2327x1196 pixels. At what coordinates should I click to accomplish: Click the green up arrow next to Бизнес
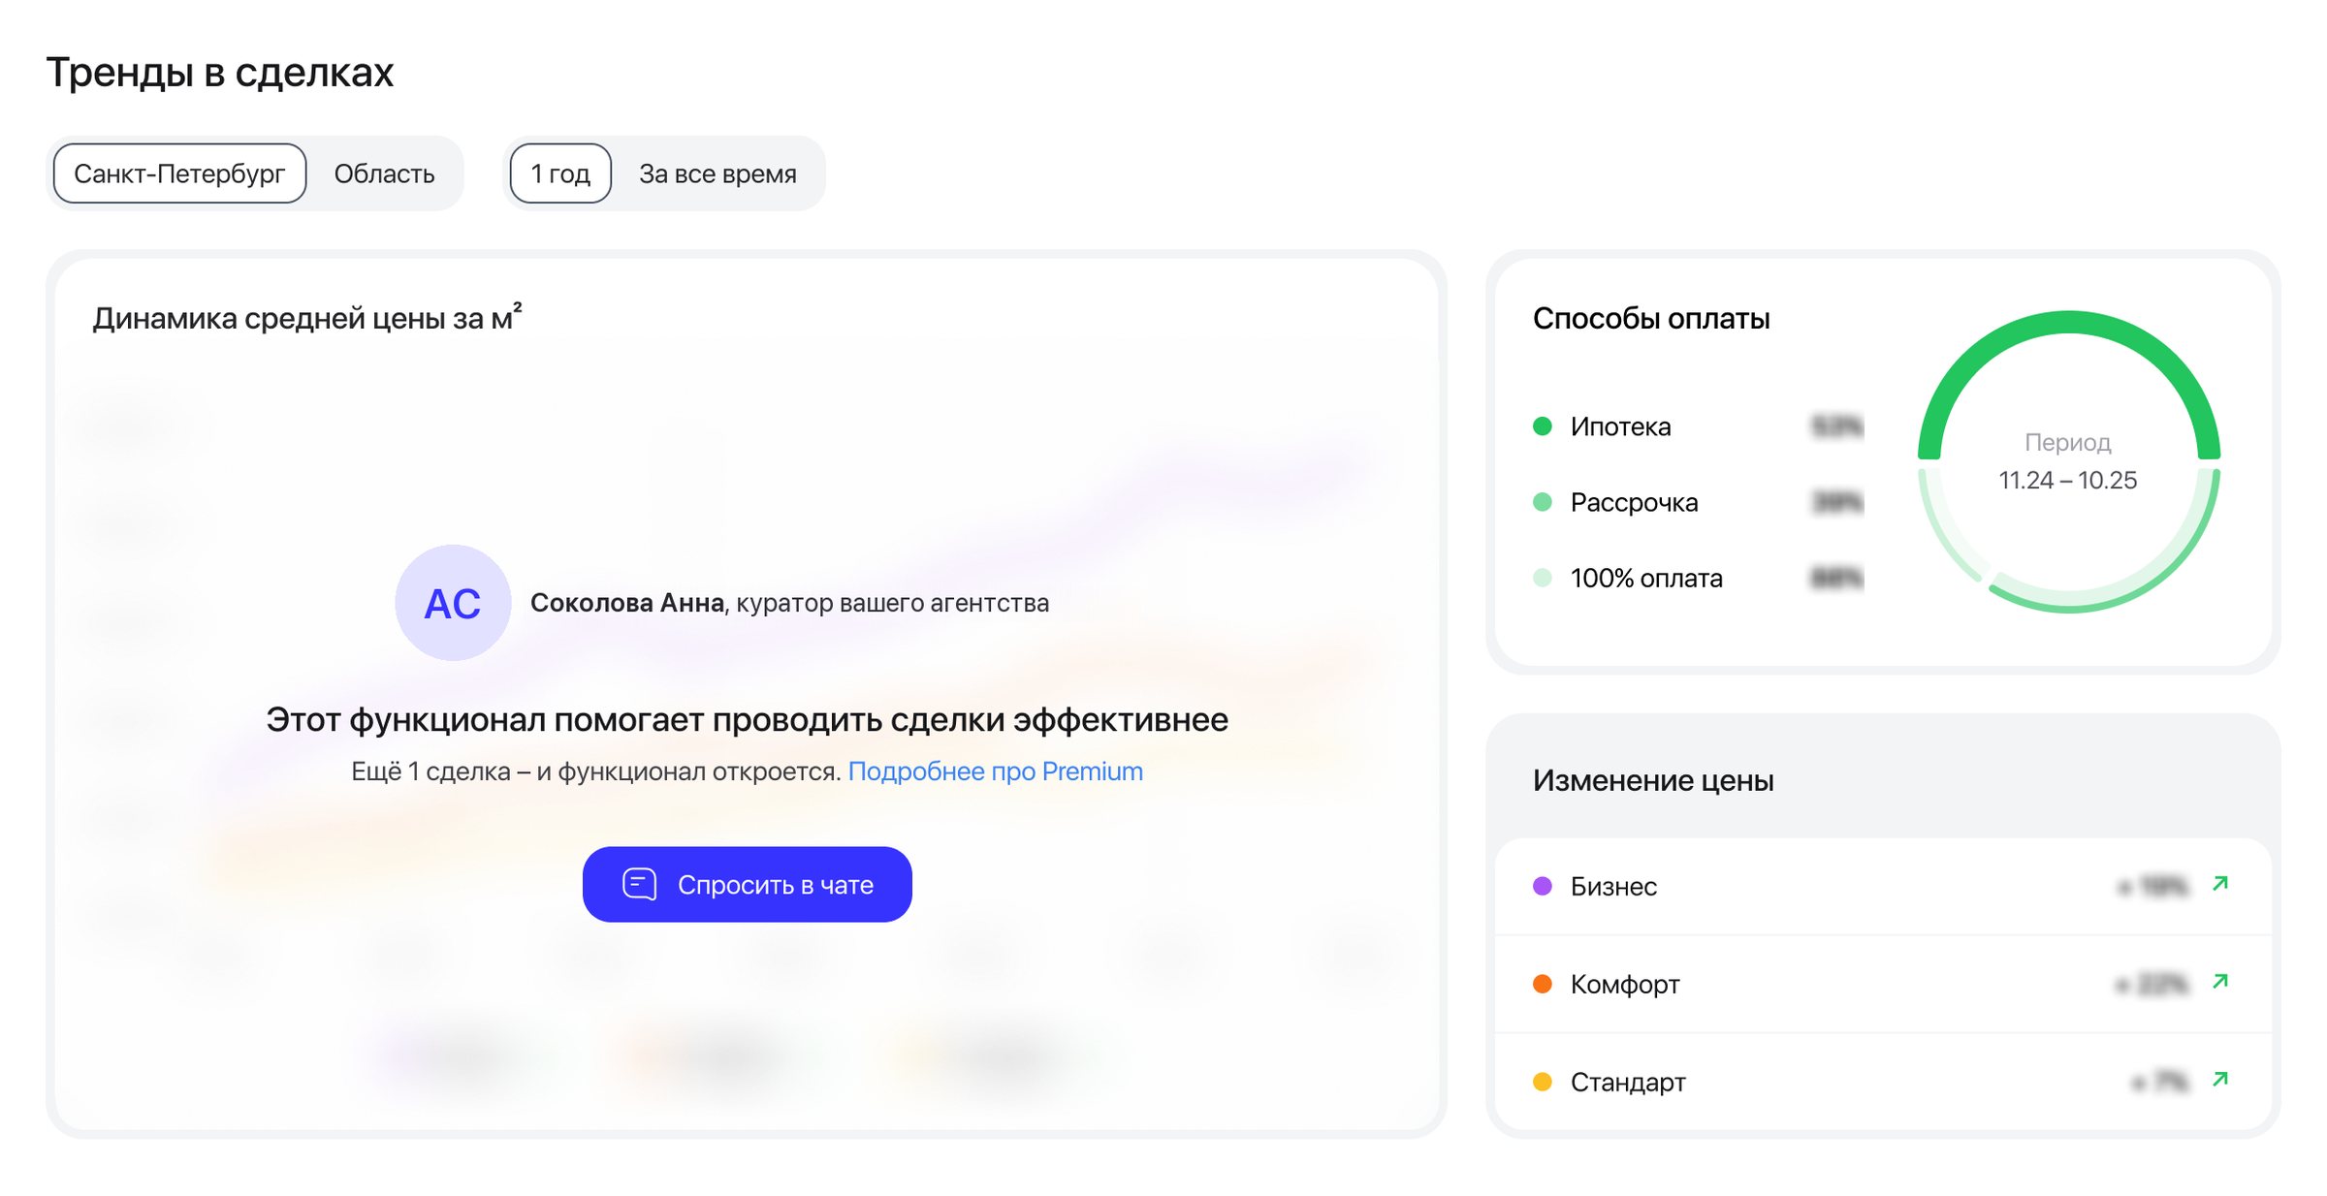click(x=2220, y=883)
